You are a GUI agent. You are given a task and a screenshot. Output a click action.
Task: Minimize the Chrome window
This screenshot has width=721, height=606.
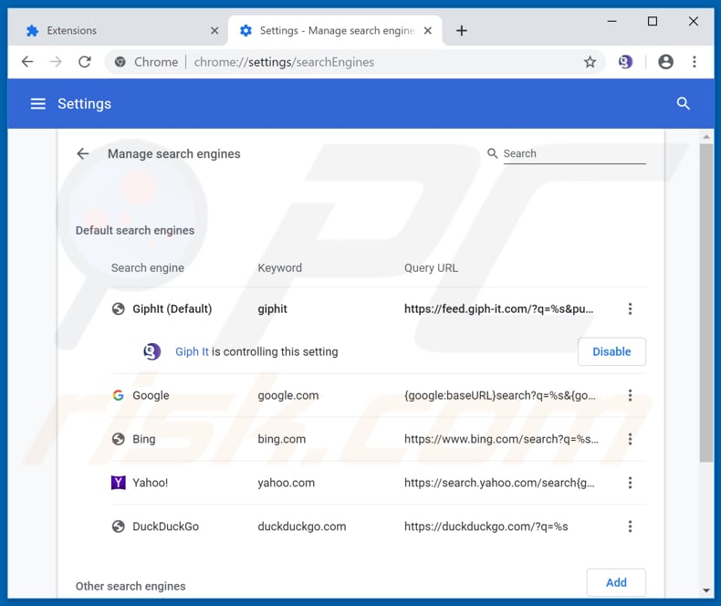(x=611, y=21)
